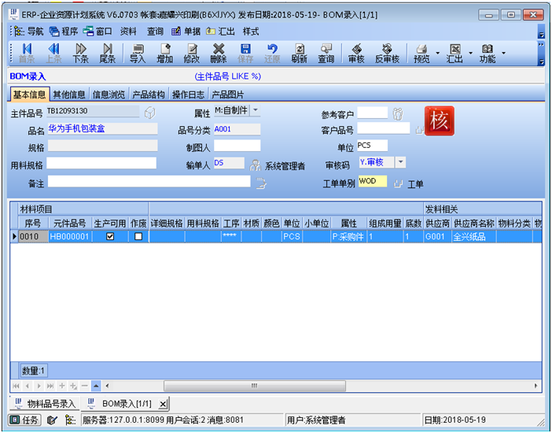This screenshot has width=552, height=433.
Task: Open the 查询 menu in menu bar
Action: (155, 31)
